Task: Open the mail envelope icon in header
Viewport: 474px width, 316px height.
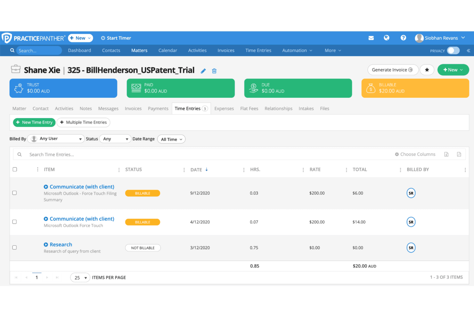Action: [371, 38]
